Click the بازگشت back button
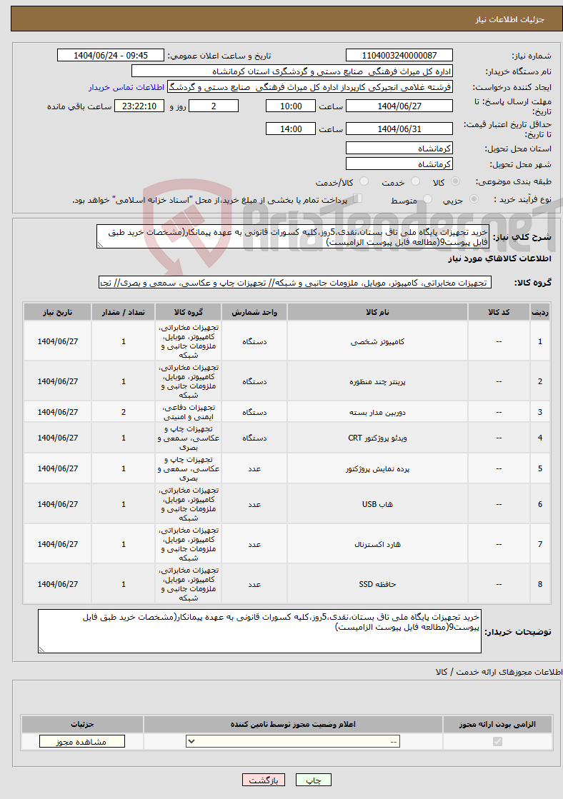Viewport: 563px width, 799px height. point(264,780)
